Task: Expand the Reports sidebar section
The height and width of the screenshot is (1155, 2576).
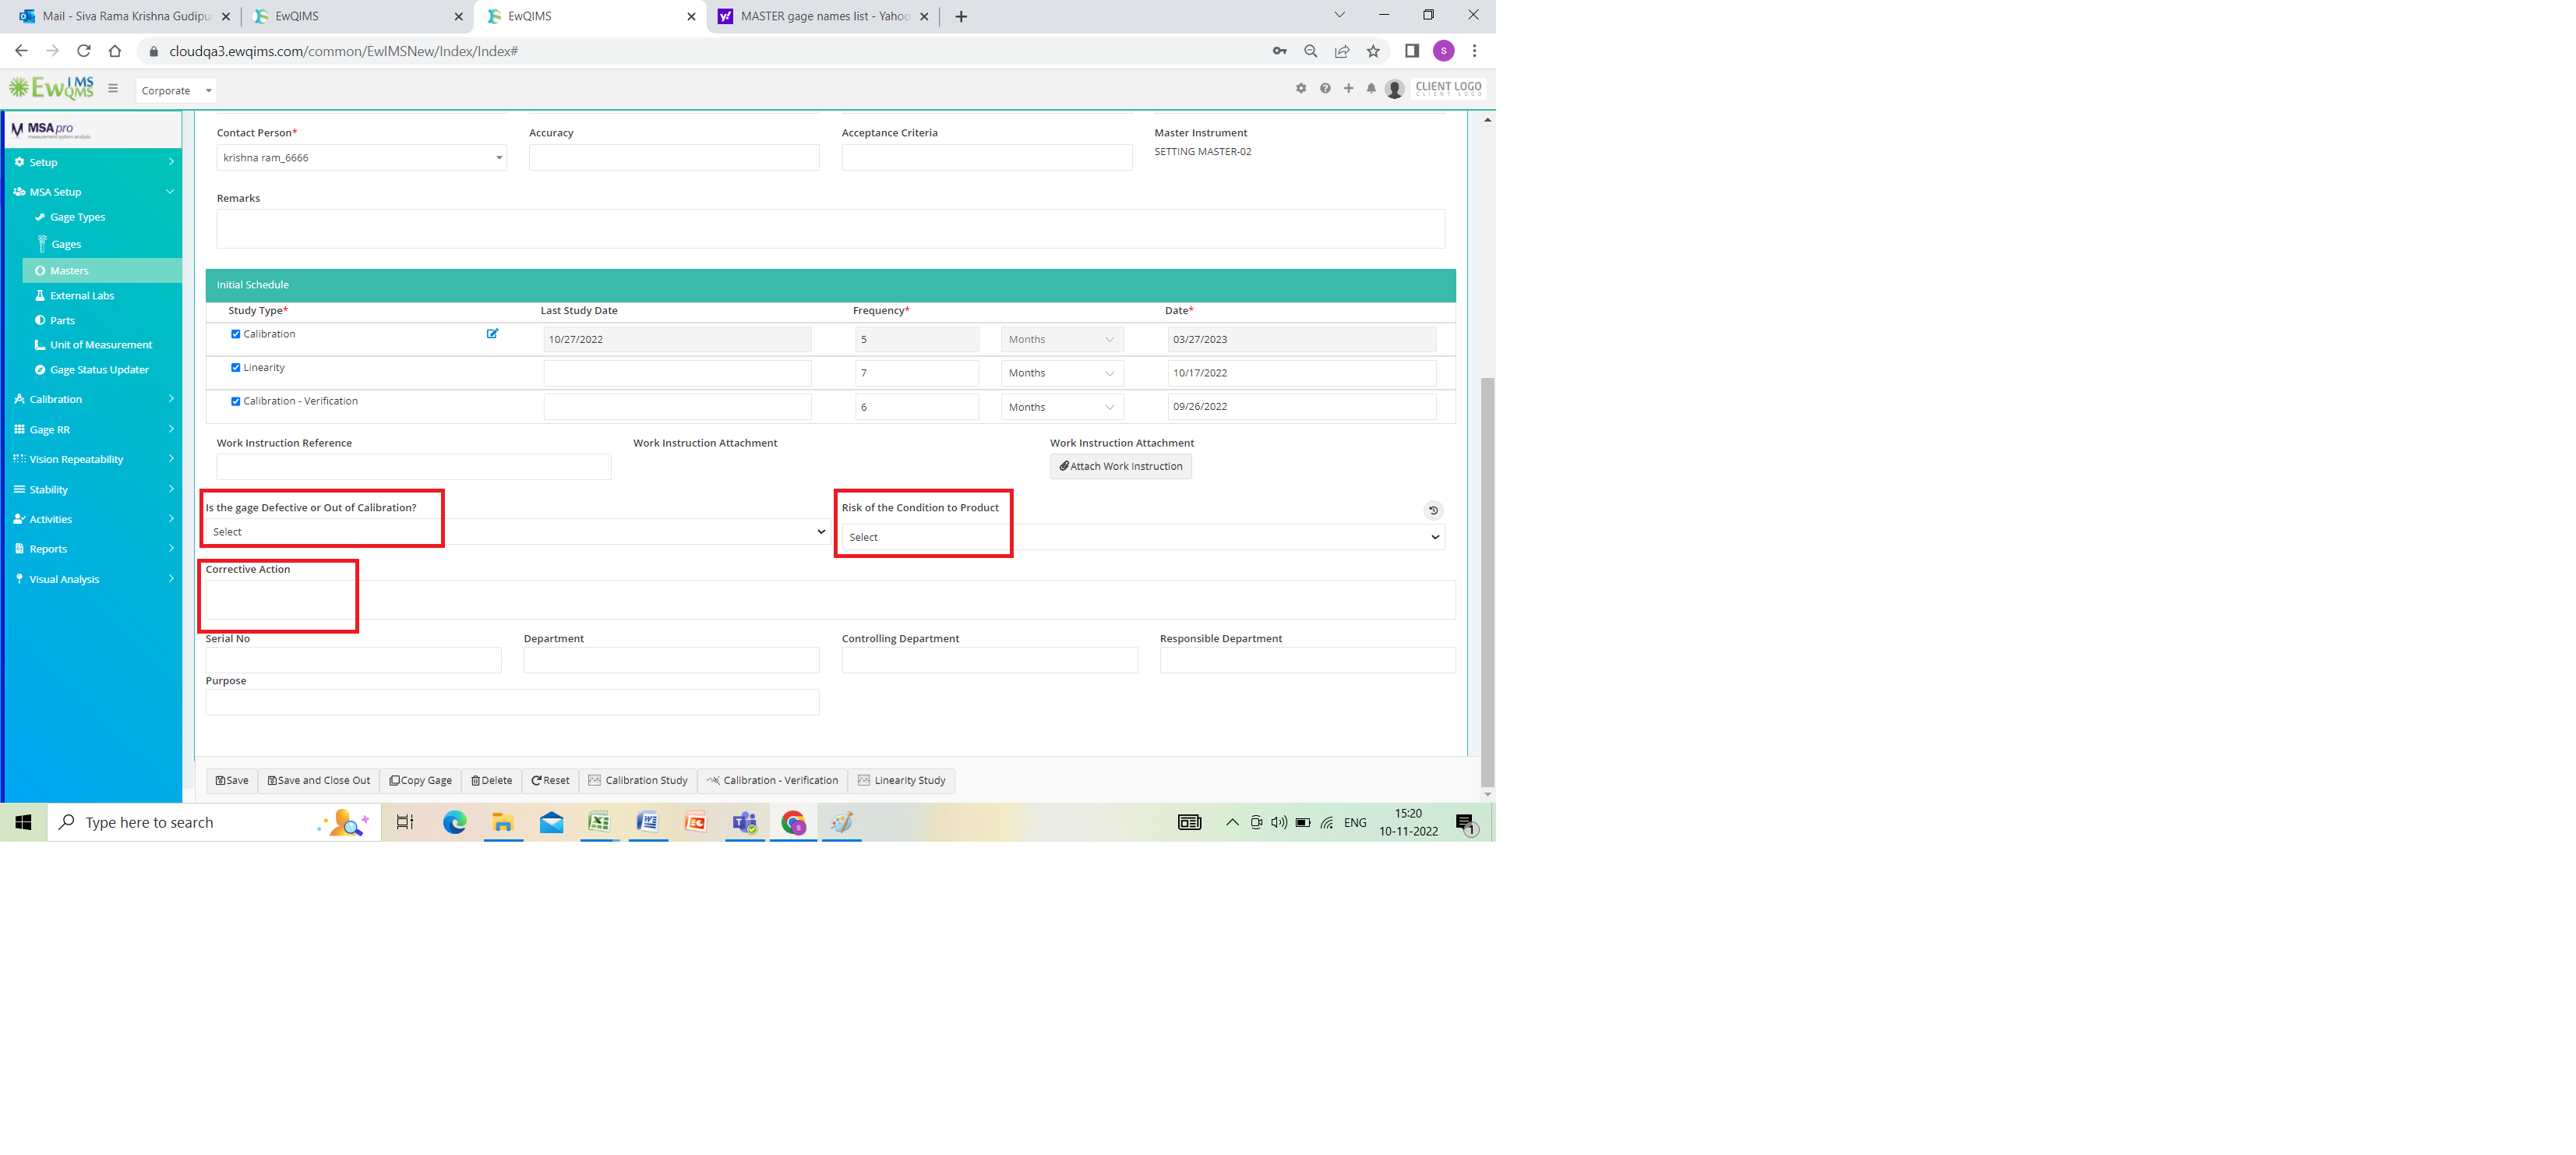Action: (x=93, y=549)
